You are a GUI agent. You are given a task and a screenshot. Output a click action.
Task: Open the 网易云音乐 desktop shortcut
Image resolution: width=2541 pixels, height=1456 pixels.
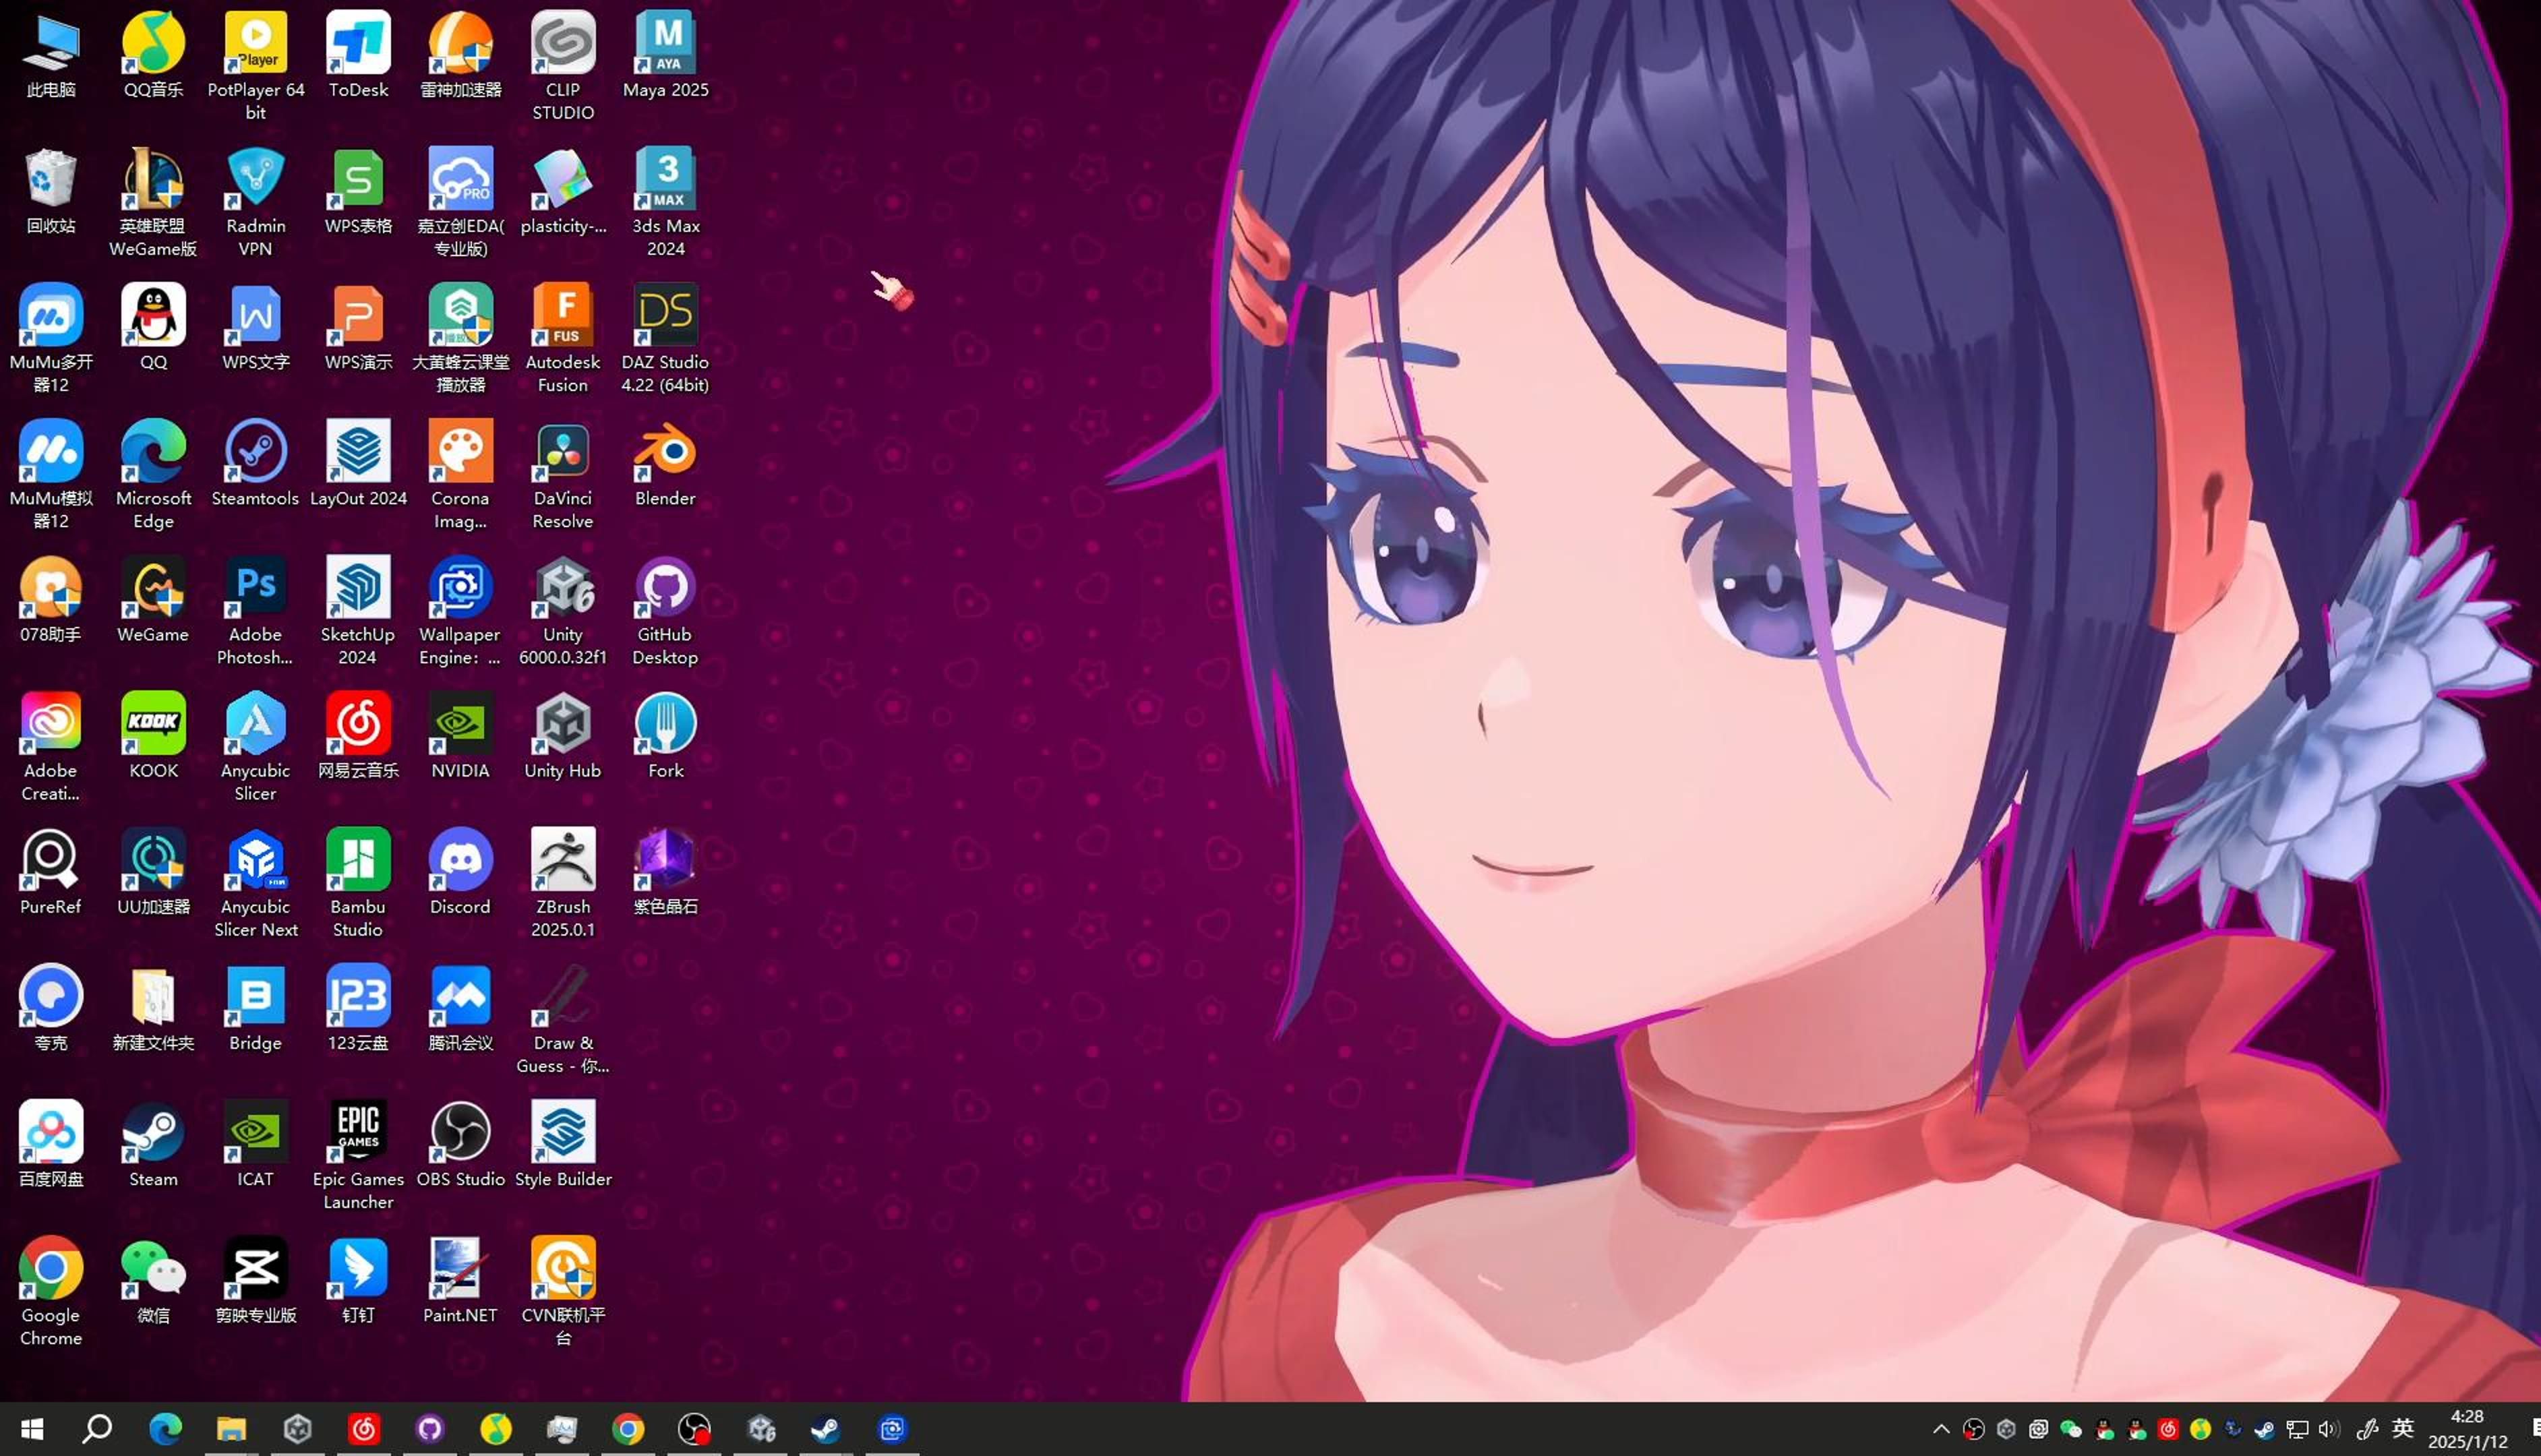(x=358, y=736)
